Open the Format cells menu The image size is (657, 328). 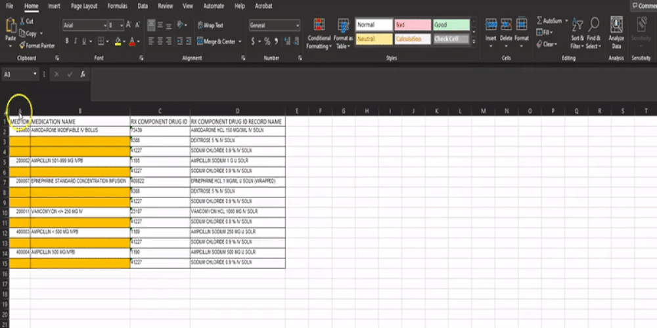[x=522, y=32]
